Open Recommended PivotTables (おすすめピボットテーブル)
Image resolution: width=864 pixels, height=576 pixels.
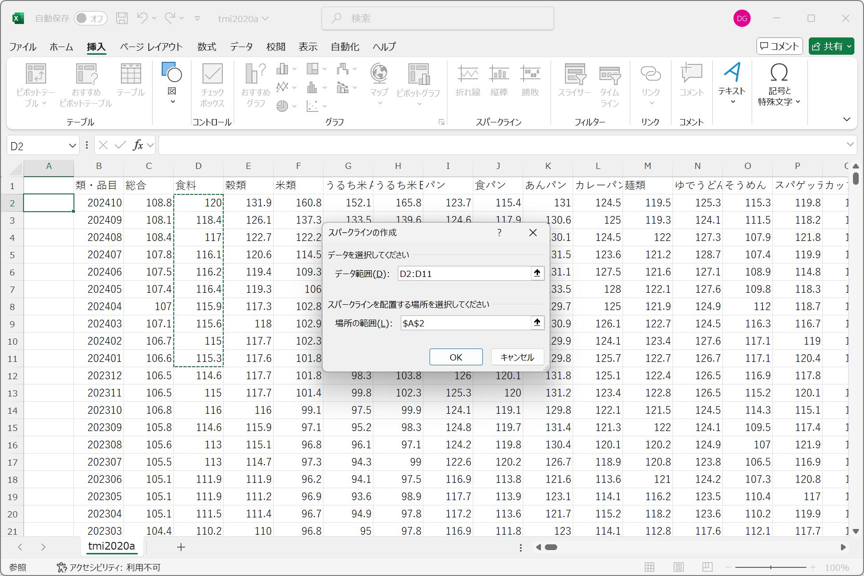(x=86, y=85)
